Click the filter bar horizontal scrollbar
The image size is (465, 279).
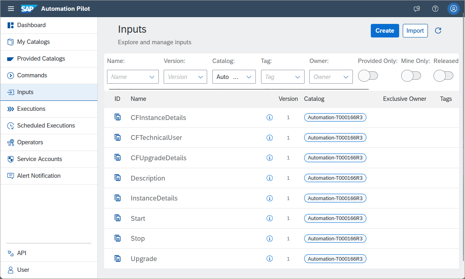(x=239, y=89)
